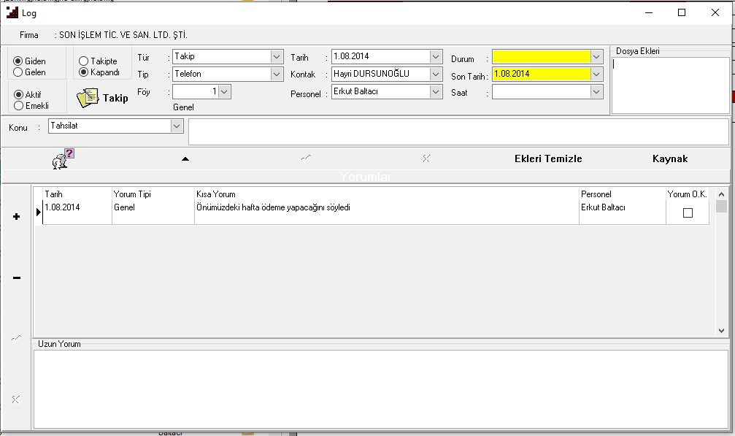Open the Konu dropdown showing Tahsilat
The width and height of the screenshot is (735, 436).
coord(177,126)
